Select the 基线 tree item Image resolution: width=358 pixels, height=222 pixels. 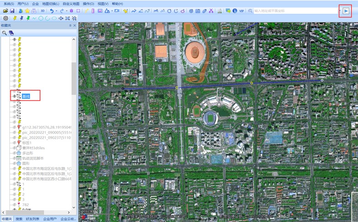[x=26, y=96]
